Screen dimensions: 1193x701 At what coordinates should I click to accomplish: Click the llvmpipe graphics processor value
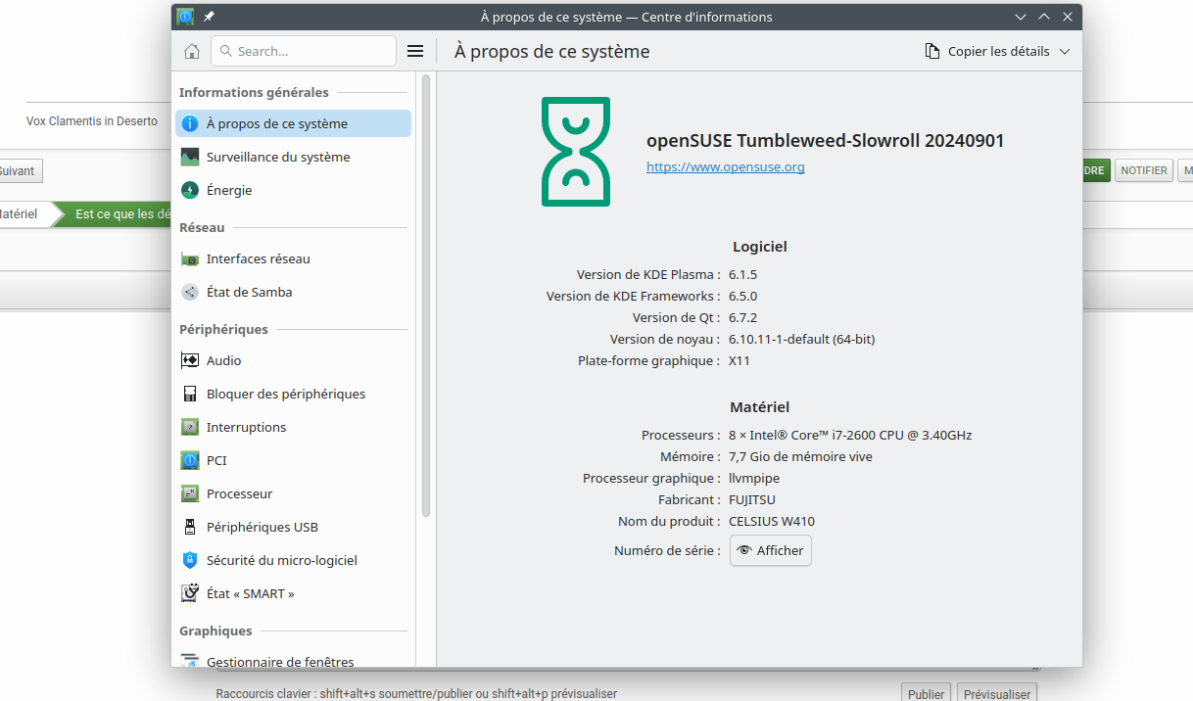754,478
